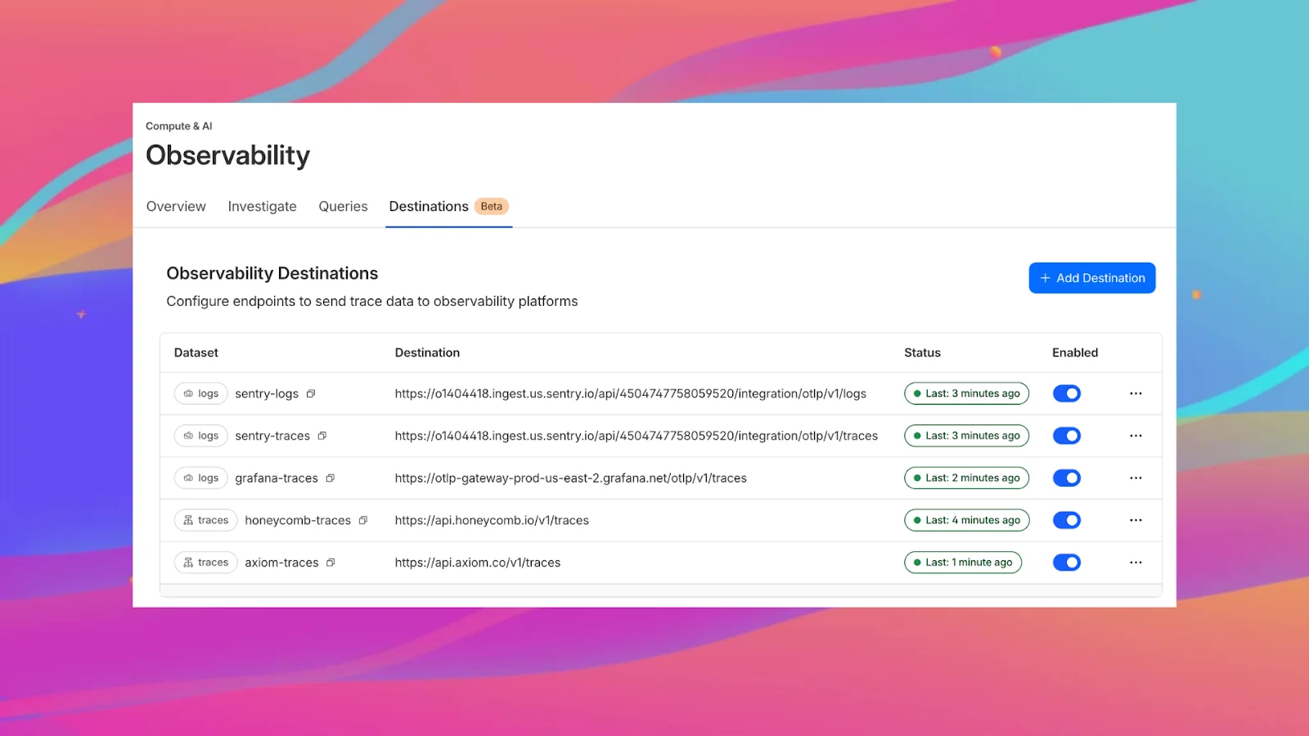
Task: Click the traces dataset badge for honeycomb-traces
Action: coord(205,520)
